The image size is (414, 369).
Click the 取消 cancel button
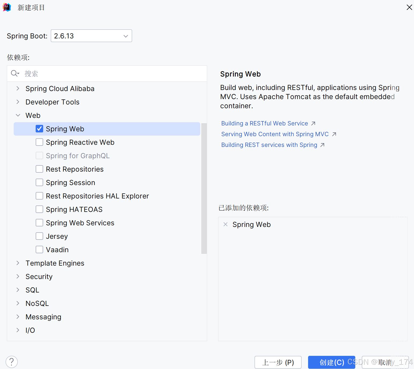click(x=385, y=362)
